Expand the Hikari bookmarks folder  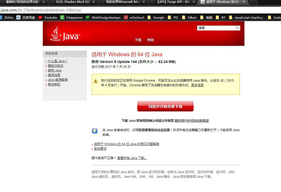pyautogui.click(x=189, y=18)
